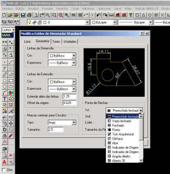
Task: Open Linhas de Extensão Espessura dropdown
Action: click(74, 89)
